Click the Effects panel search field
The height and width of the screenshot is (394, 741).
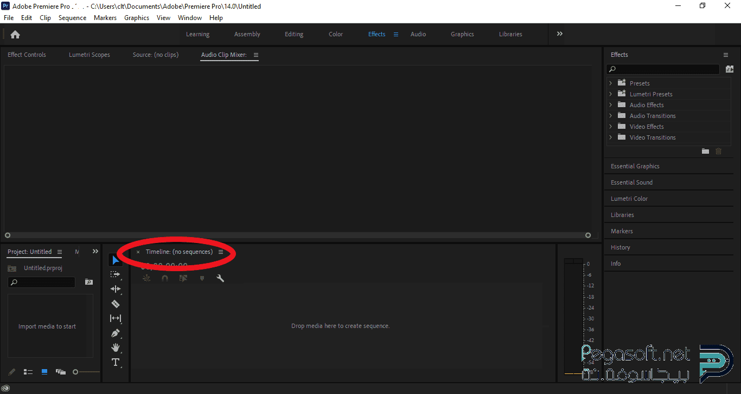pos(663,69)
